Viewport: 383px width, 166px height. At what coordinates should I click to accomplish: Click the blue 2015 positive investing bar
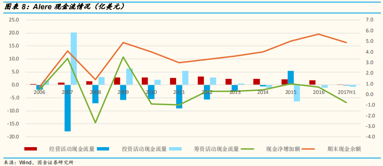click(291, 78)
